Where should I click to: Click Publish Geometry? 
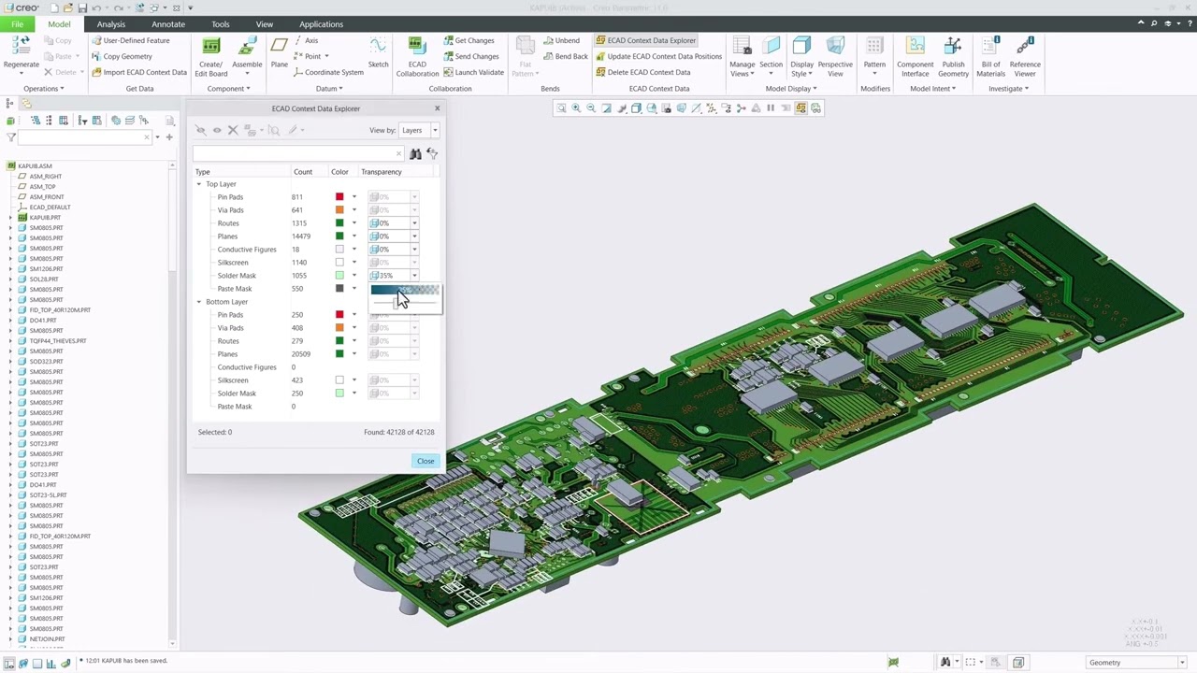(953, 56)
